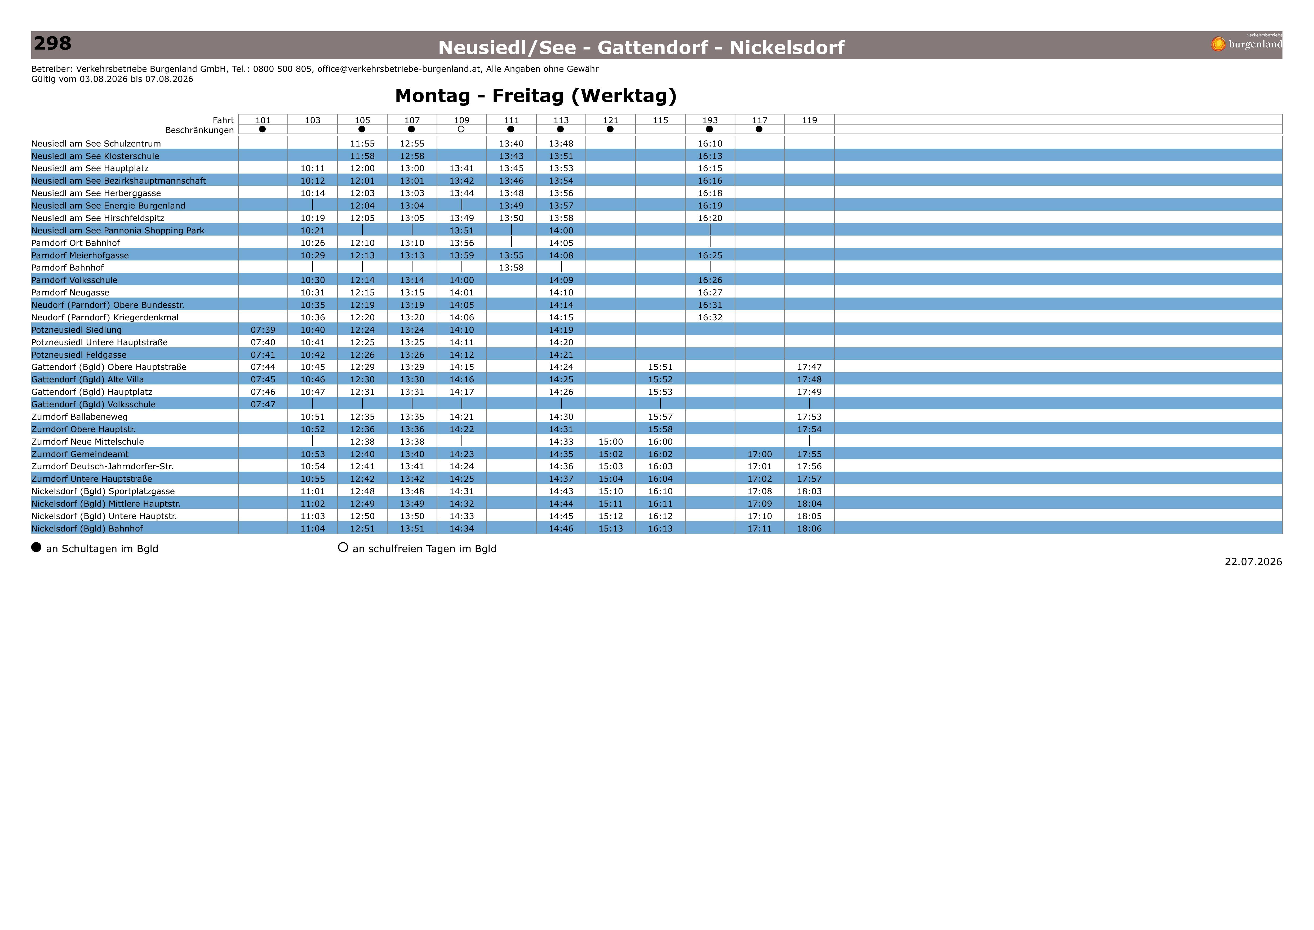Click the stop Gattendorf (Bgld) Volksschule
Viewport: 1314px width, 930px height.
[x=93, y=404]
